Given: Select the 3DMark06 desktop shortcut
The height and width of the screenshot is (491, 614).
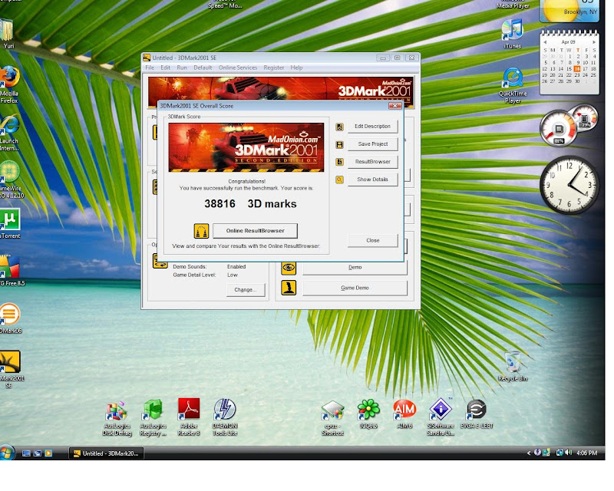Looking at the screenshot, I should (11, 318).
